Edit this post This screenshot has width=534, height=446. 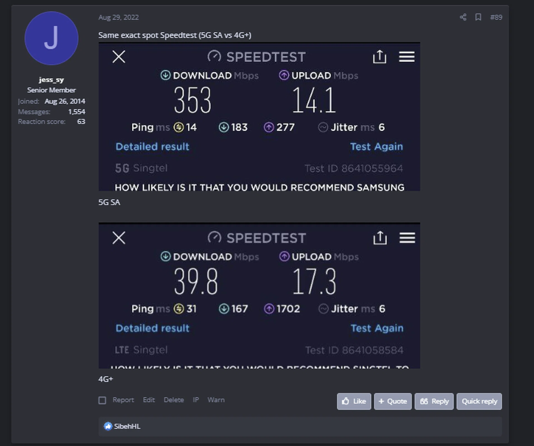pyautogui.click(x=149, y=400)
